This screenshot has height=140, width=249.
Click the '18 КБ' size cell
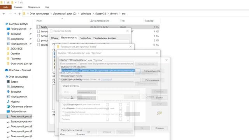tap(156, 45)
